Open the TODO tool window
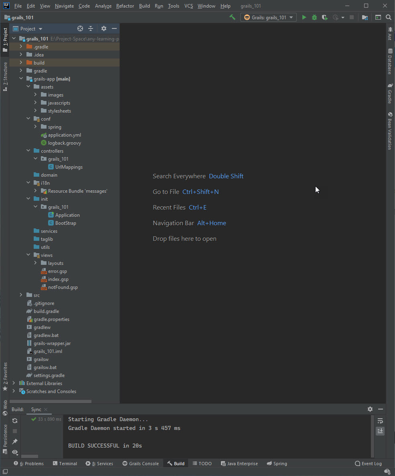This screenshot has height=476, width=395. point(202,463)
